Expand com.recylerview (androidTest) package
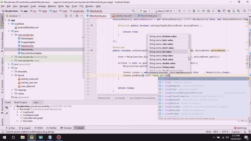 12,57
